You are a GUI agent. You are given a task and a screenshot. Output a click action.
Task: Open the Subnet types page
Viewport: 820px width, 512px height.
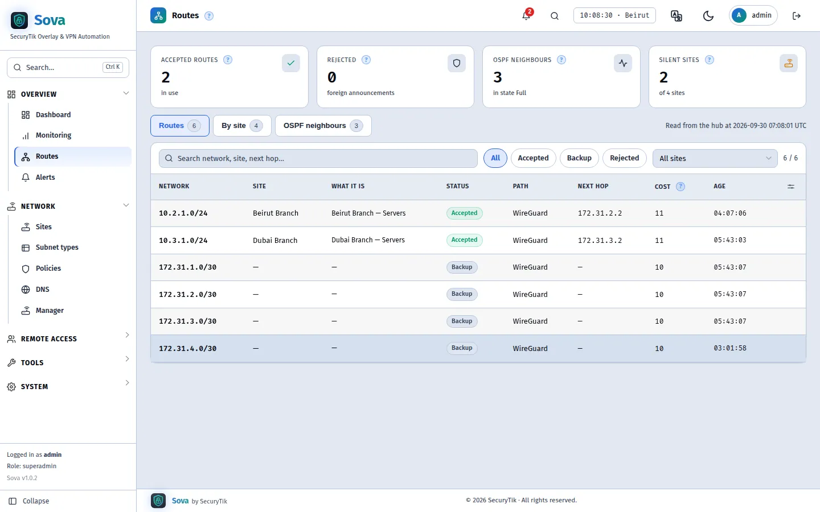[73, 247]
